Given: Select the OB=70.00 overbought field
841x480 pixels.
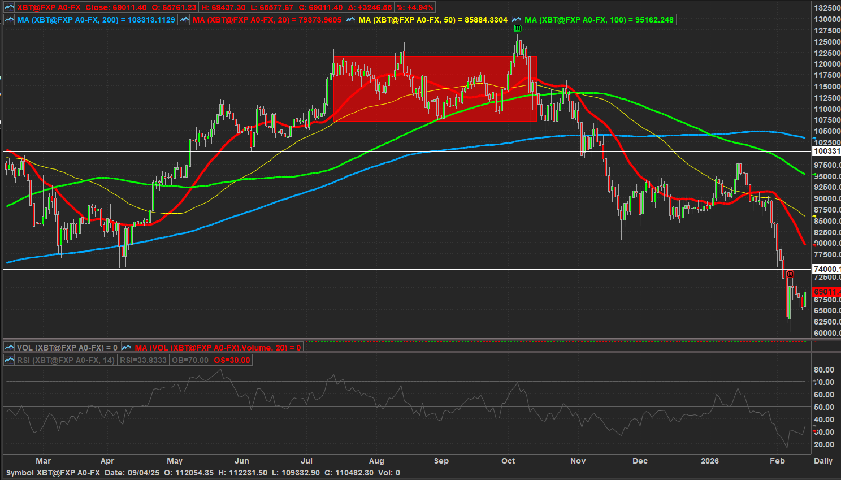Looking at the screenshot, I should click(190, 360).
